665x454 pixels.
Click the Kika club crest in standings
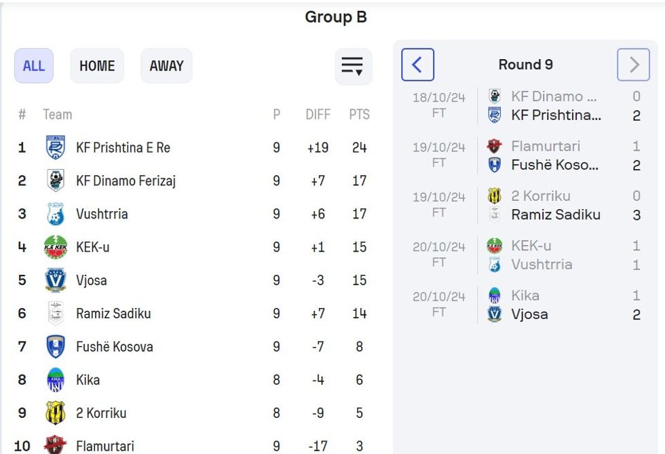coord(56,380)
